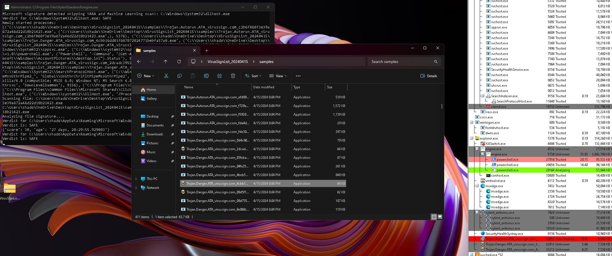
Task: Click the Share icon in Explorer toolbar
Action: click(x=220, y=76)
